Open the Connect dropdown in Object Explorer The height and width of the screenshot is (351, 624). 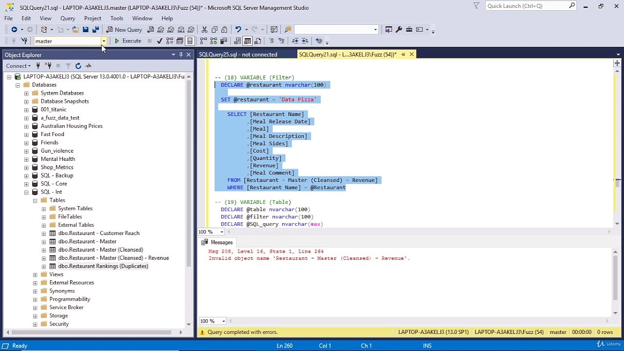[x=19, y=66]
